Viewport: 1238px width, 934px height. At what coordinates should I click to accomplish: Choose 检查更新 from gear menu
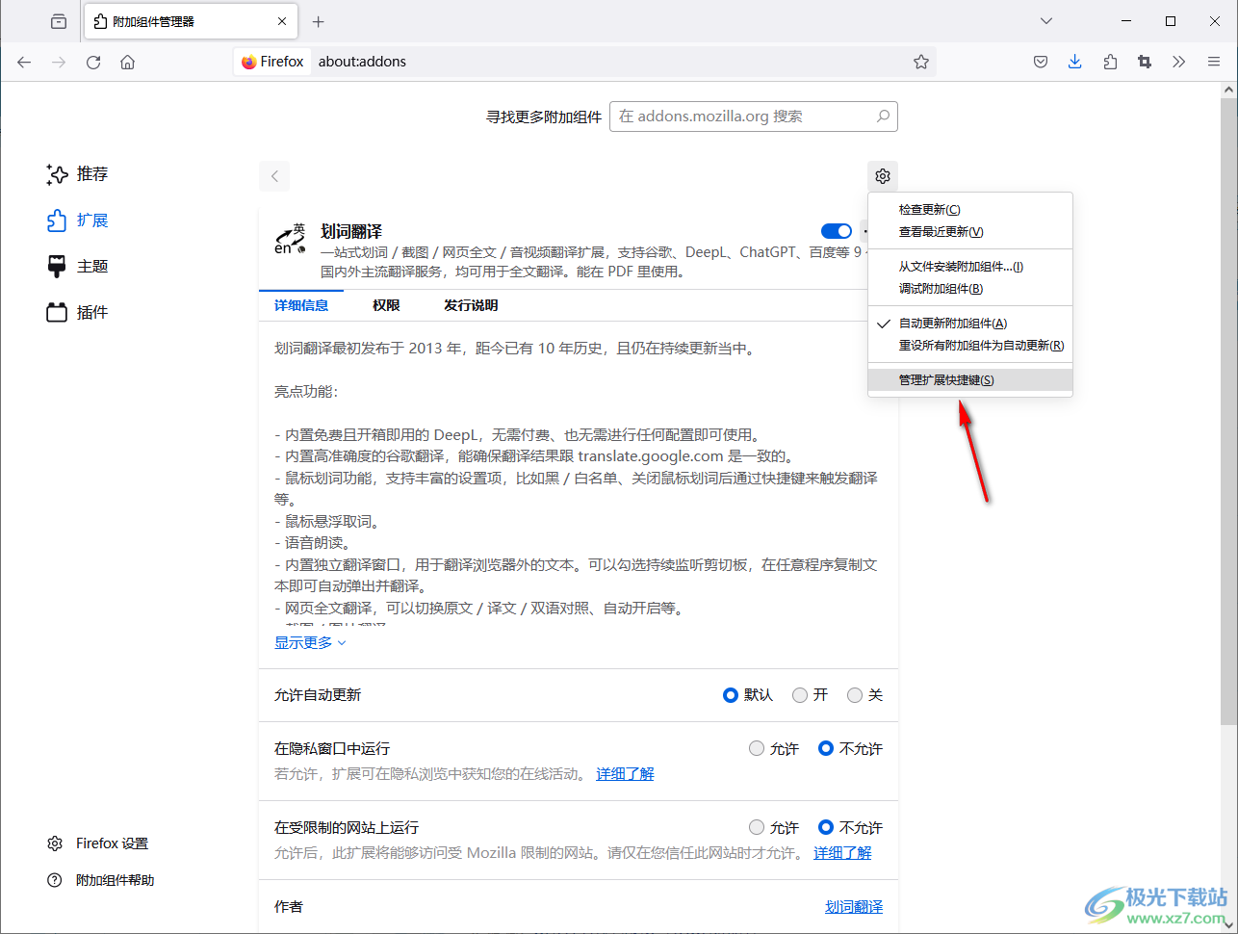[970, 210]
